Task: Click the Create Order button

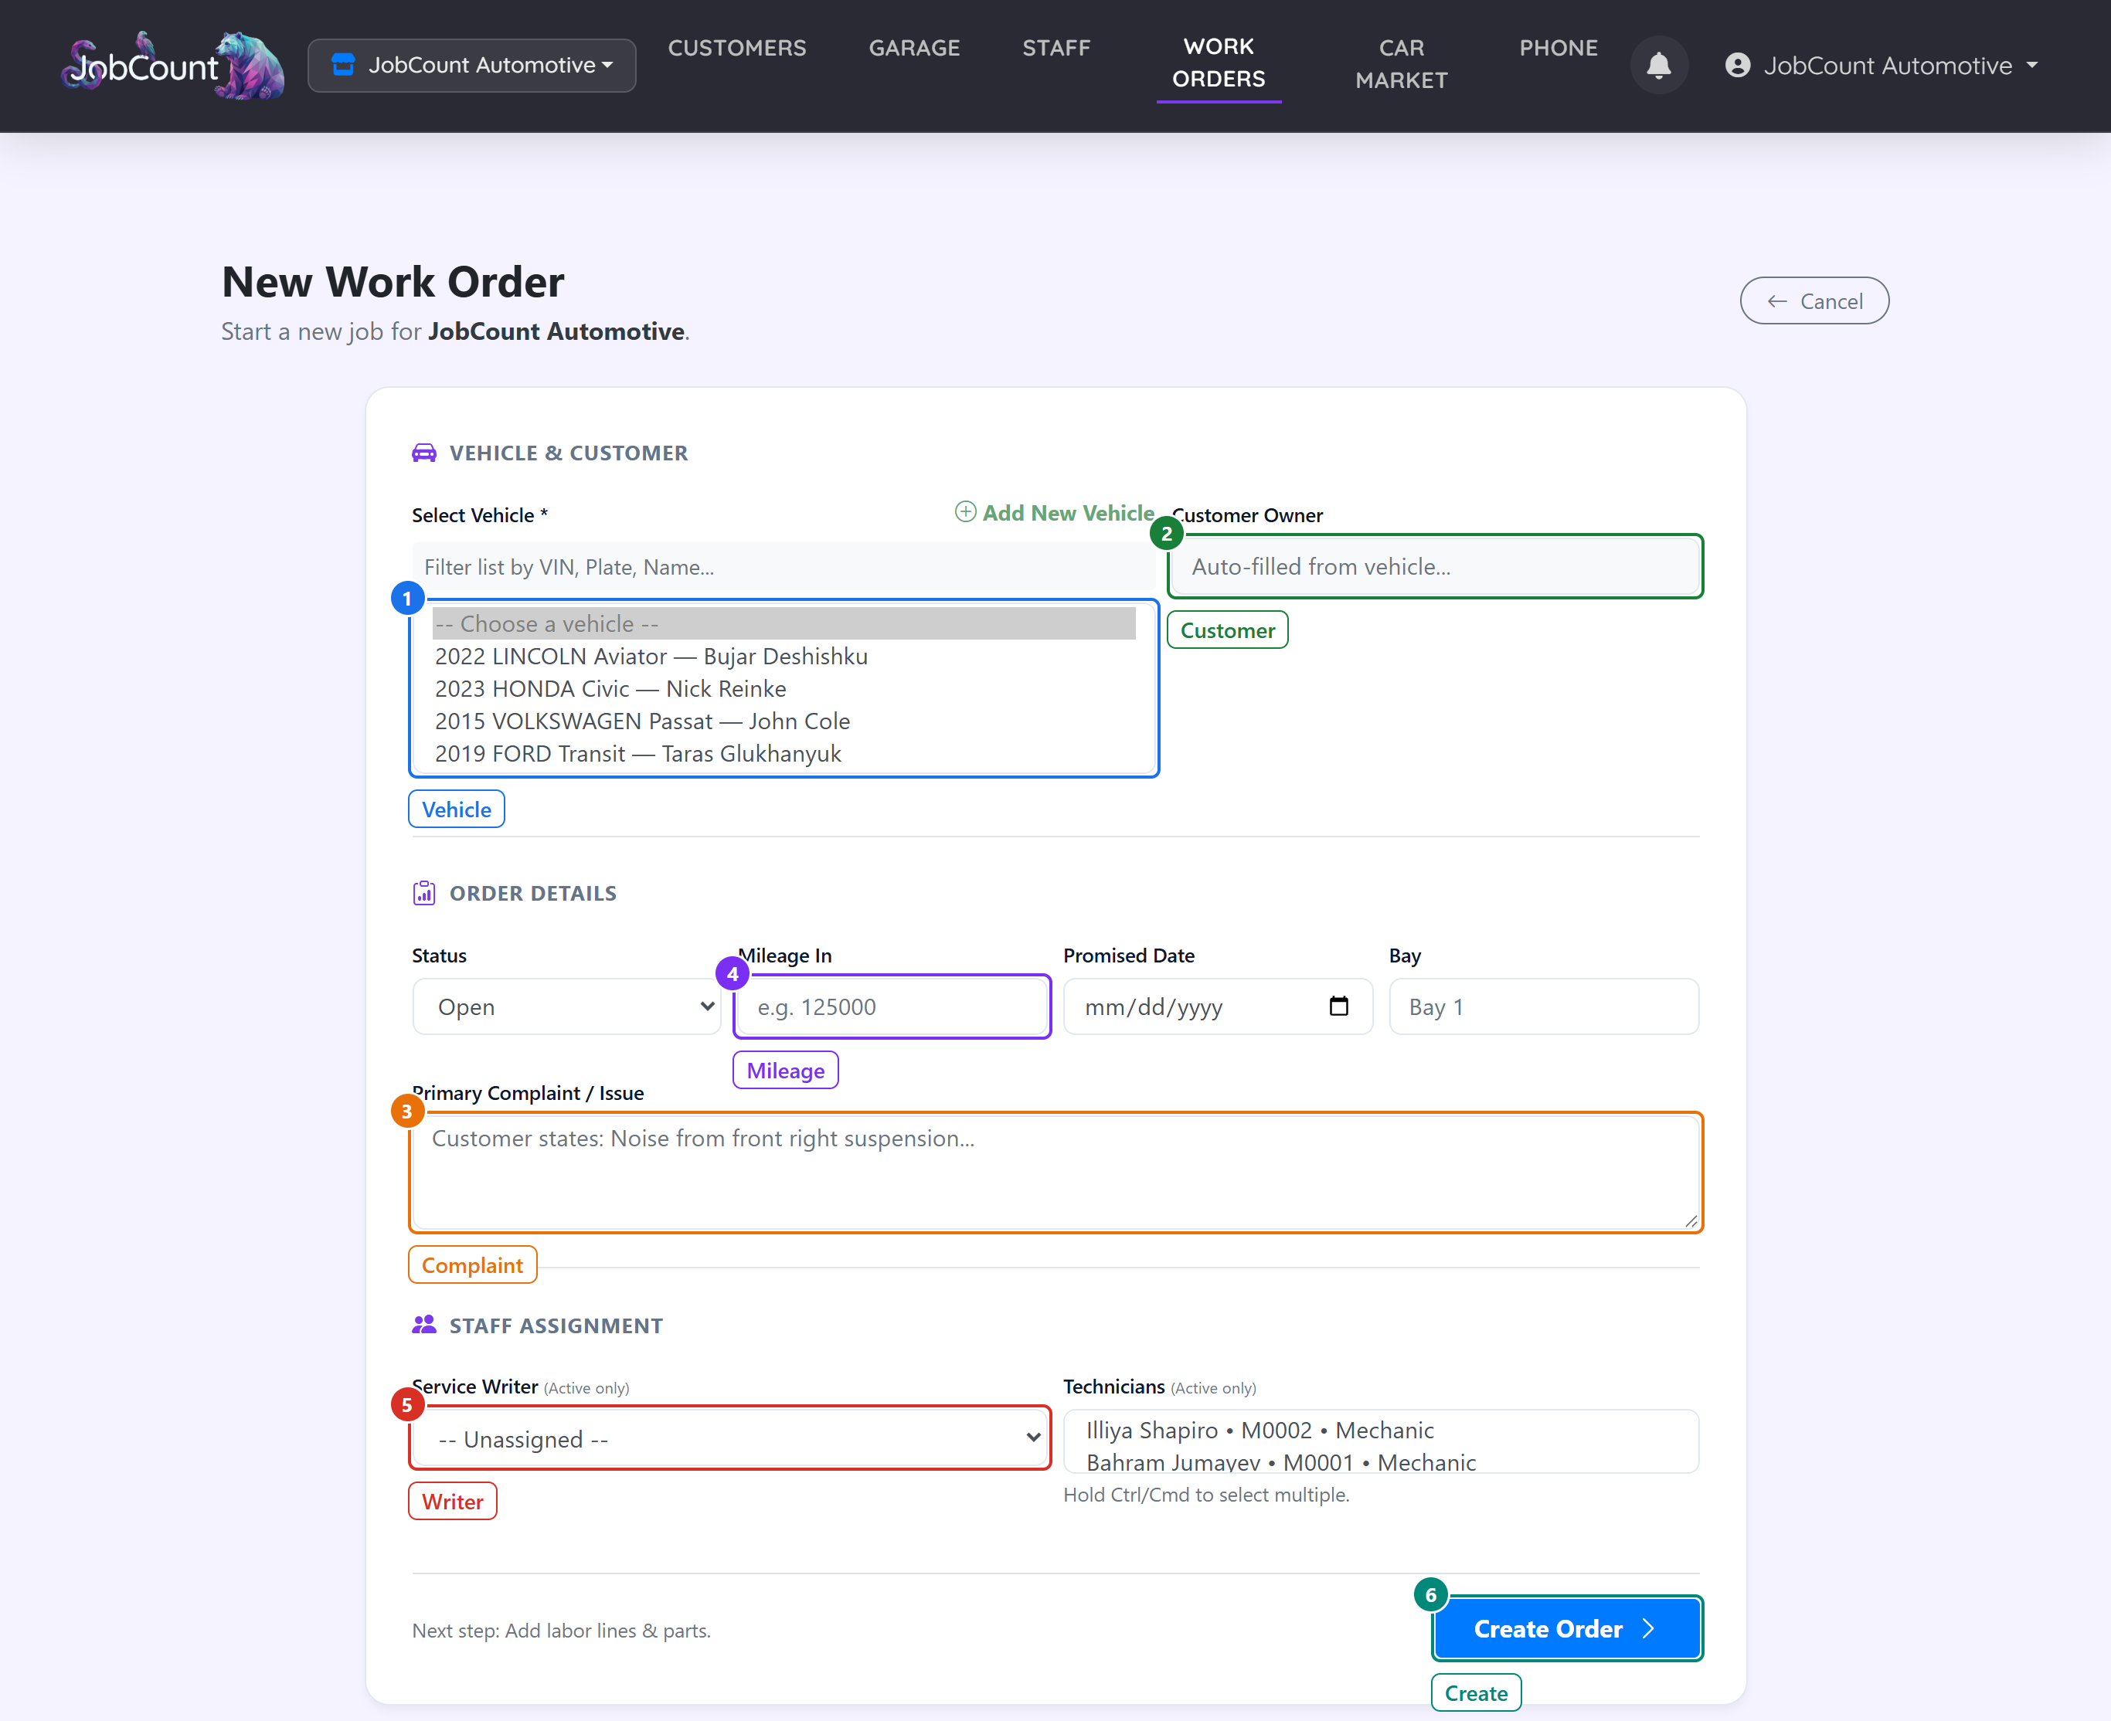Action: (1567, 1628)
